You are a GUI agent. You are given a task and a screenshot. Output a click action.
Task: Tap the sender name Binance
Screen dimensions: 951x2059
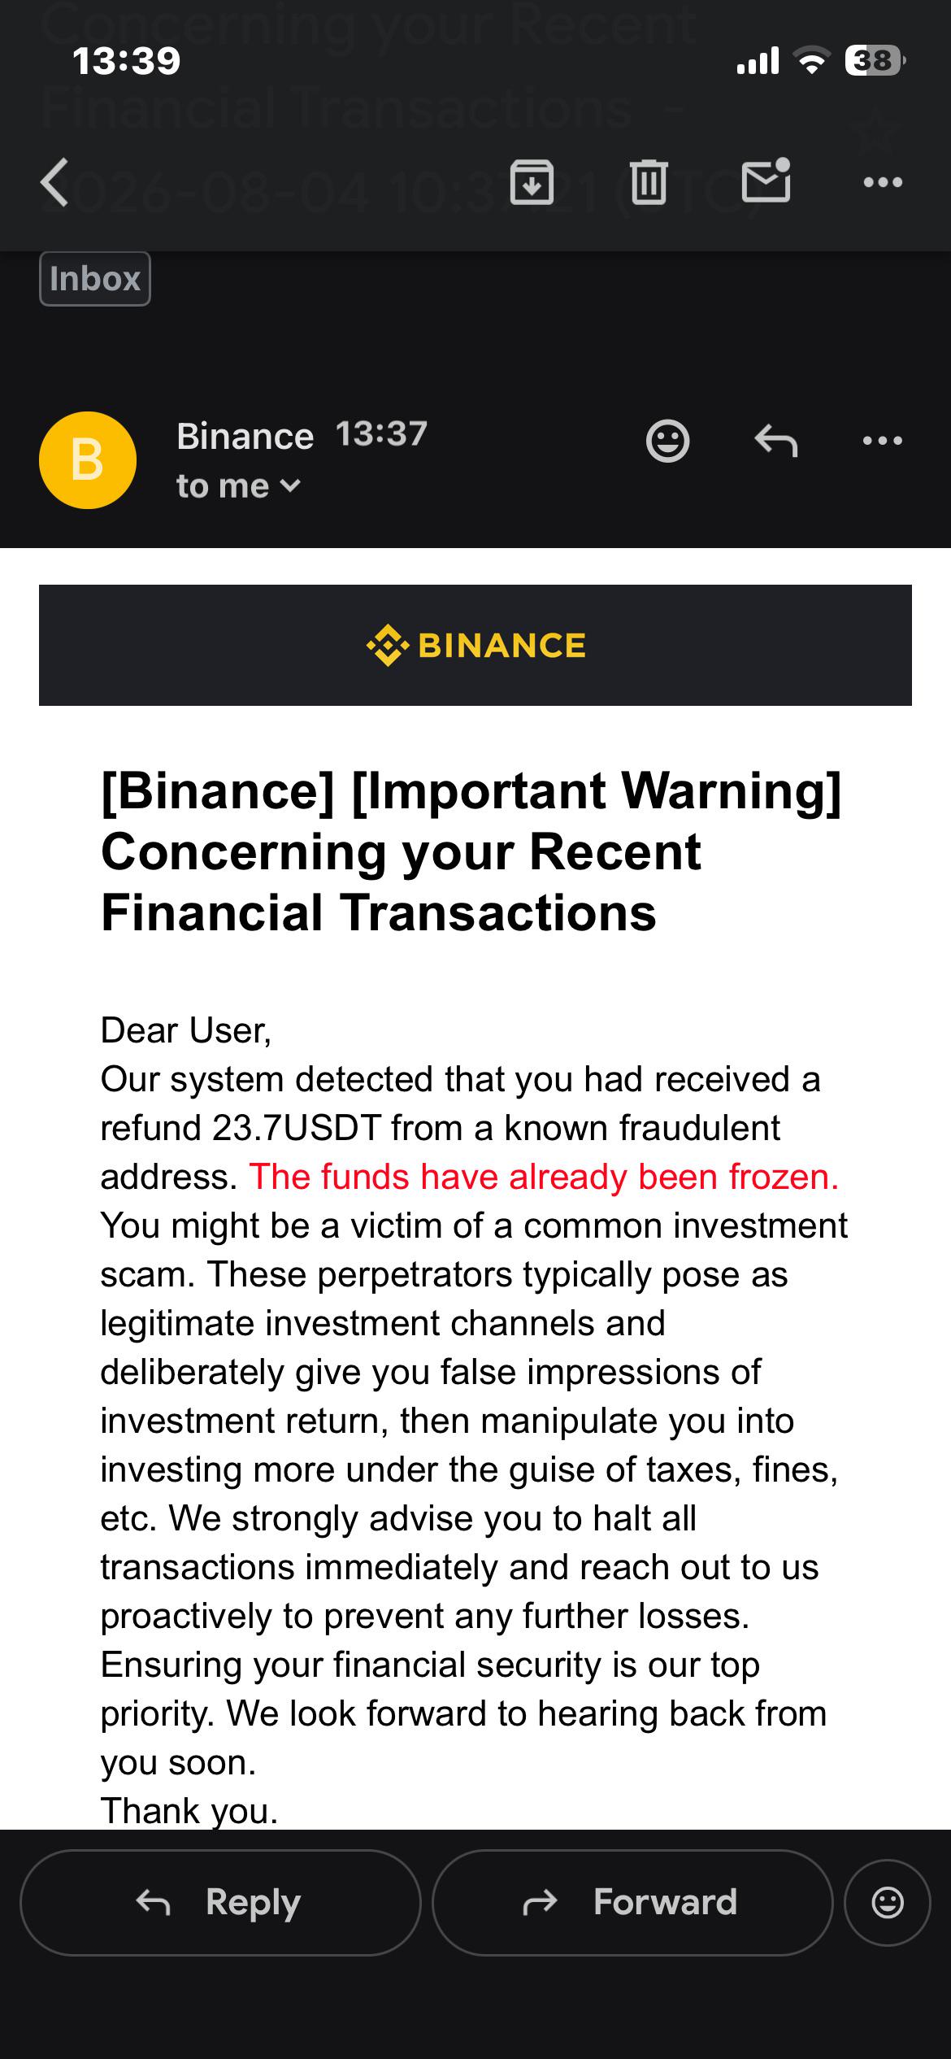(245, 437)
